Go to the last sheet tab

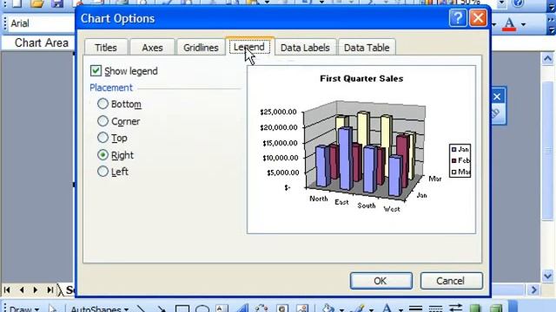(50, 290)
